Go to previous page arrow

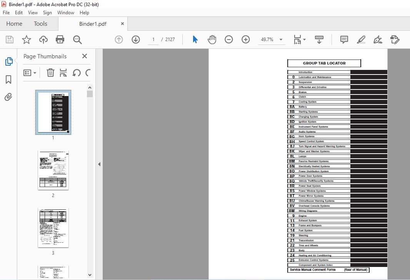pos(119,40)
